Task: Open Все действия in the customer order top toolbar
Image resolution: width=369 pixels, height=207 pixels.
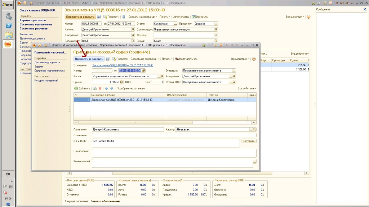Action: [295, 17]
